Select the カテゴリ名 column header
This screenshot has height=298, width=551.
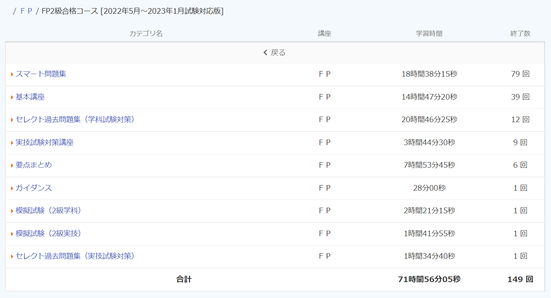point(146,34)
